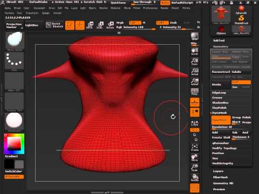Click the Rgb Intensity slider
The image size is (259, 194).
click(x=135, y=27)
